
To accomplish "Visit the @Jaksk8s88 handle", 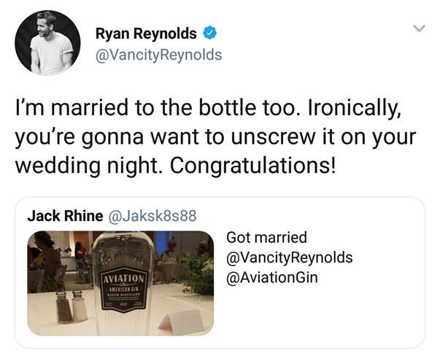I will pyautogui.click(x=153, y=216).
